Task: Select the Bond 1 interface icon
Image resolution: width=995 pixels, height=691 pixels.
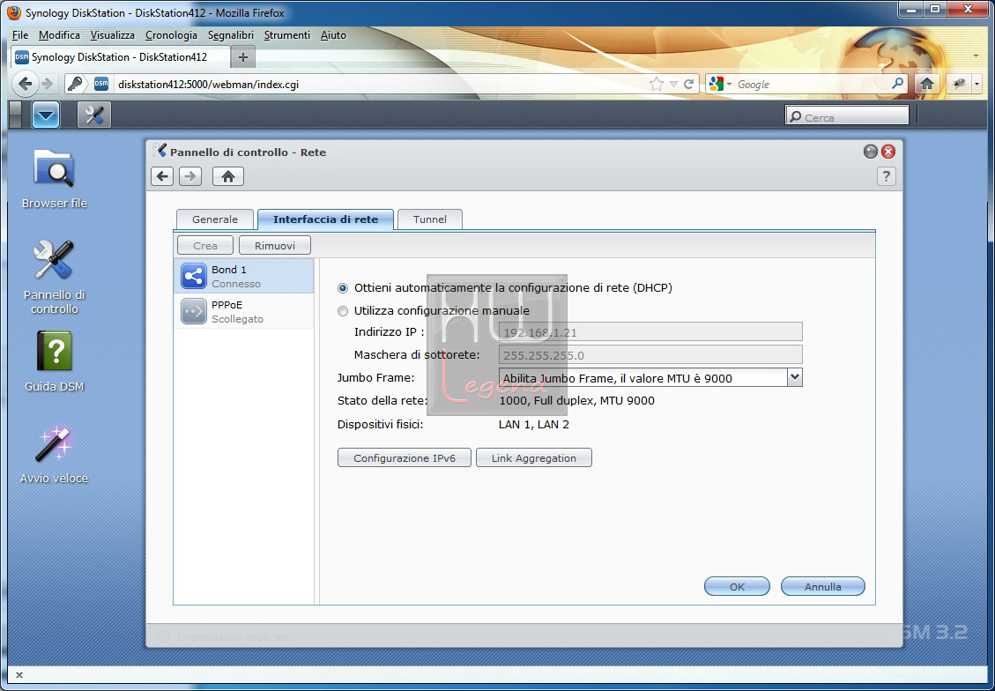Action: 194,276
